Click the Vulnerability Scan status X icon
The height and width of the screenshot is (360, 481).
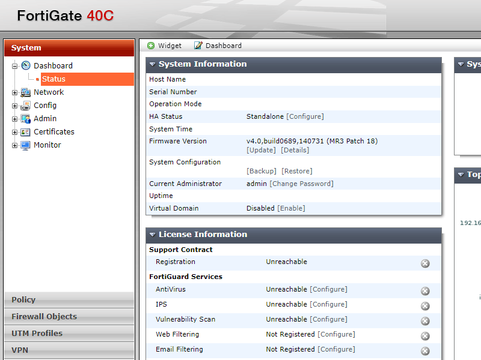tap(425, 321)
